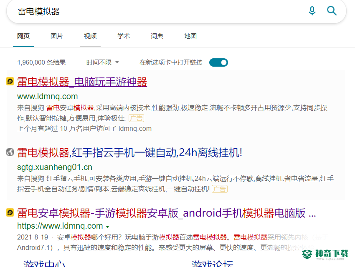Switch to the 学术 tab
The width and height of the screenshot is (355, 267).
coord(123,36)
